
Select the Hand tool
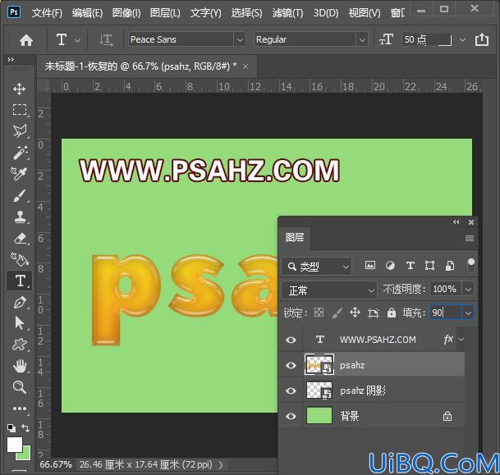[x=20, y=366]
